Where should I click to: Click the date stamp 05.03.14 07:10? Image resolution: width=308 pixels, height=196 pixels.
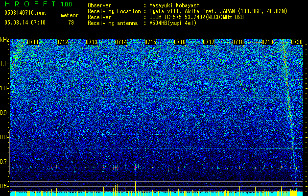25,23
